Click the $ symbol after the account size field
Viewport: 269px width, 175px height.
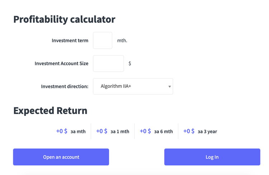click(130, 63)
